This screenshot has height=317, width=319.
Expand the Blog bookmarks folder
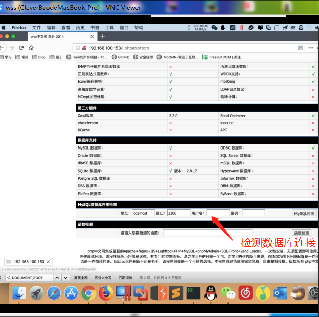click(x=39, y=57)
